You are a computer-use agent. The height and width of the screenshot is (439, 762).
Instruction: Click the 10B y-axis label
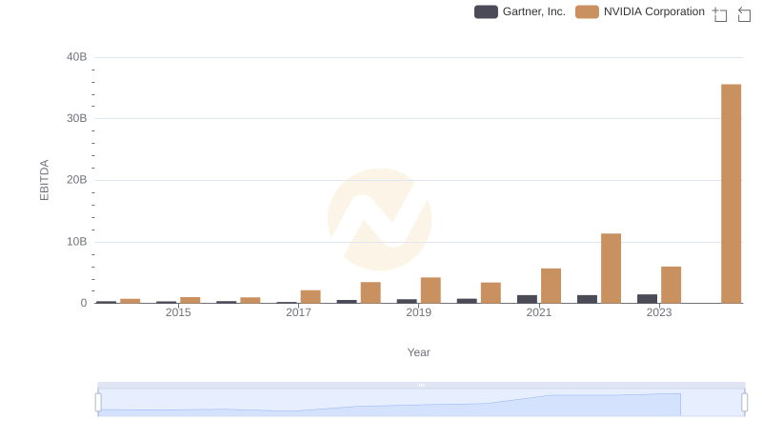77,242
